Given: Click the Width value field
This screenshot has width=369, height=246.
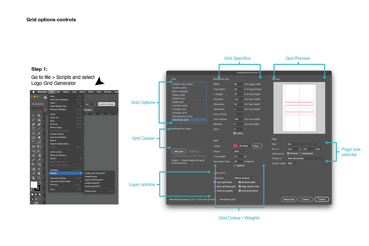Looking at the screenshot, I should tap(238, 84).
